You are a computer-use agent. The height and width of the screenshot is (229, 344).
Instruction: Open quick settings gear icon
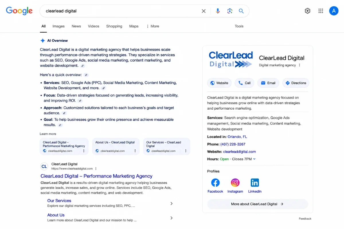tap(308, 11)
